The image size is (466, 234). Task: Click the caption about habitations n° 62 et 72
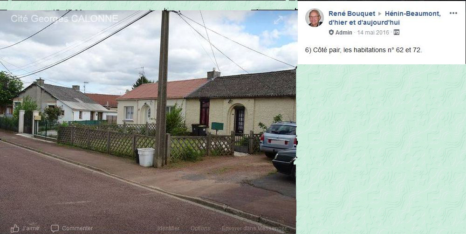pos(363,50)
